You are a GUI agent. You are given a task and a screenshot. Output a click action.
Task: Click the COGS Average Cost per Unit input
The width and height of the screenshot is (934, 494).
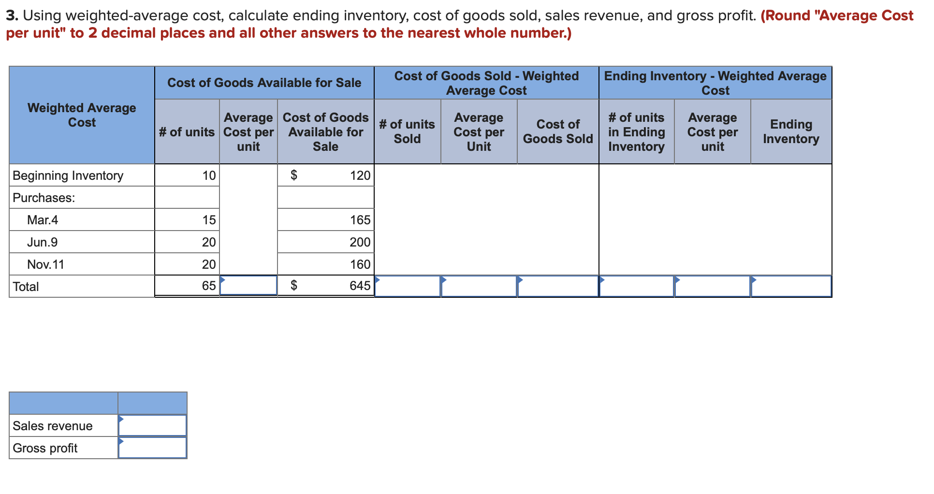pyautogui.click(x=479, y=286)
